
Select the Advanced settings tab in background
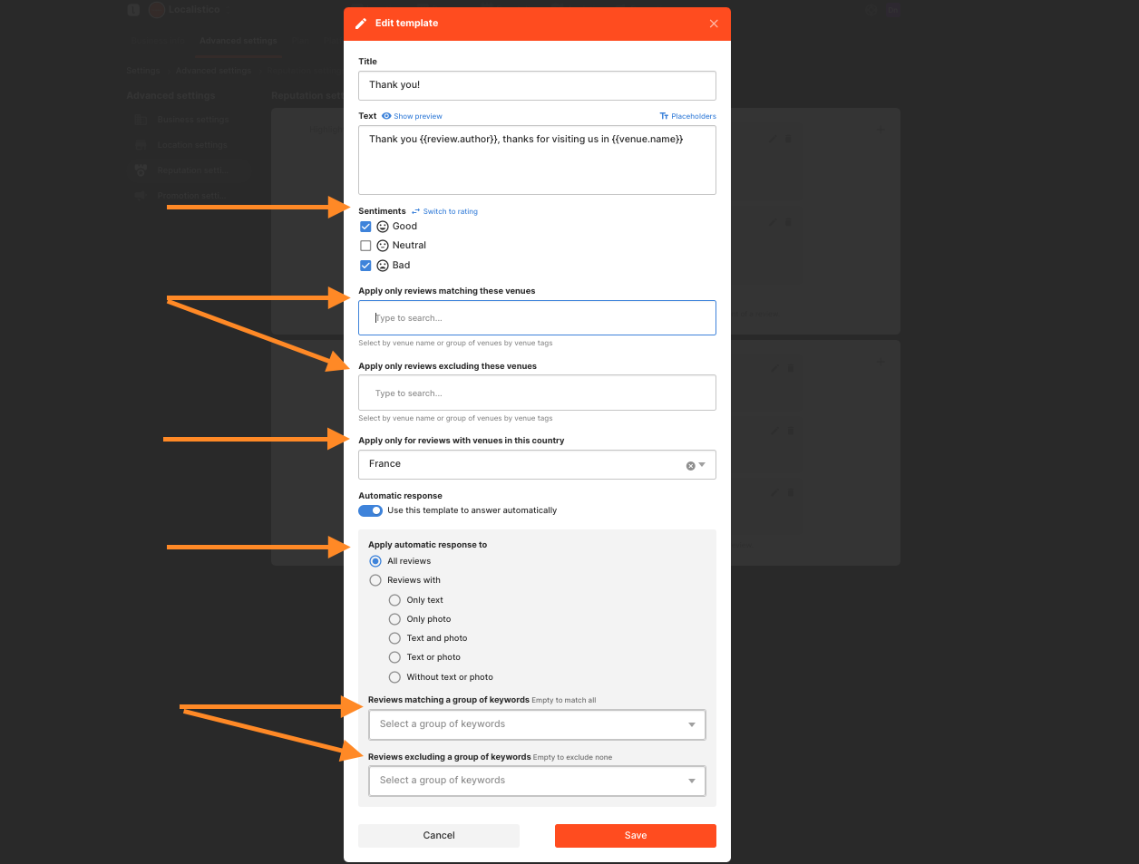point(239,41)
